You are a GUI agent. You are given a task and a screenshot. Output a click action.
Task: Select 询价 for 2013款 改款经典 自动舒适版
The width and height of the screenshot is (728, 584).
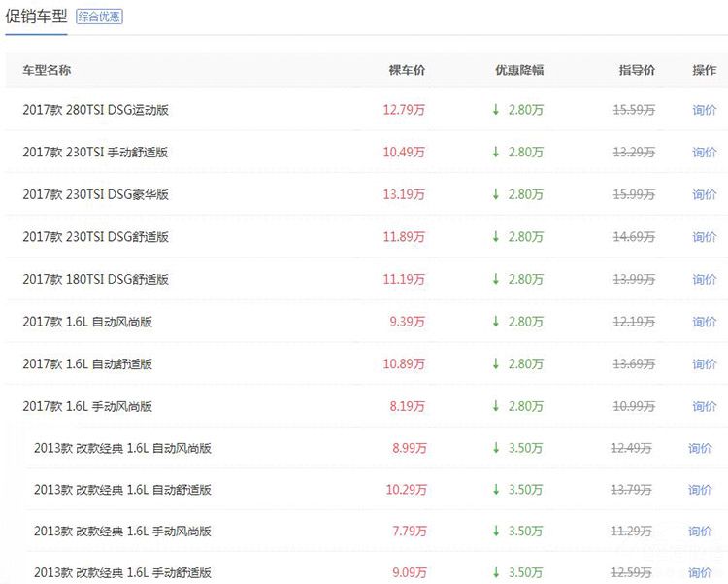700,490
